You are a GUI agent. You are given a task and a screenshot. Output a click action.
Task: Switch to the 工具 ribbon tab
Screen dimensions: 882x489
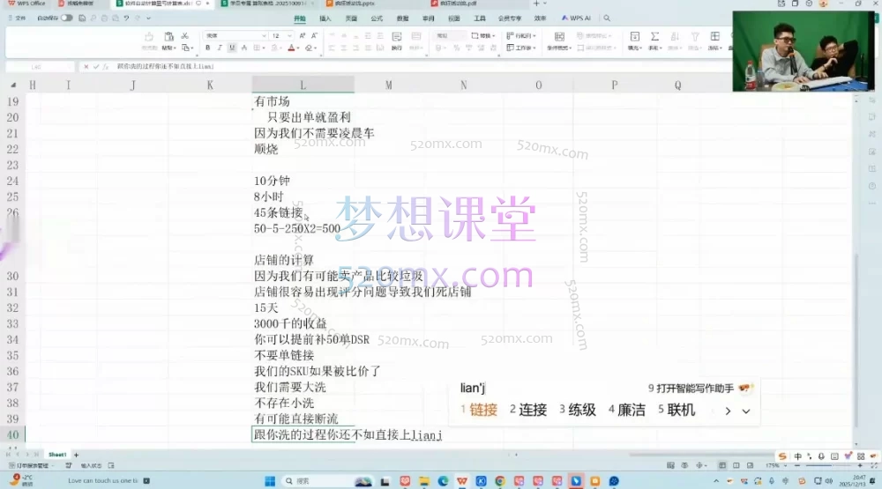click(480, 19)
